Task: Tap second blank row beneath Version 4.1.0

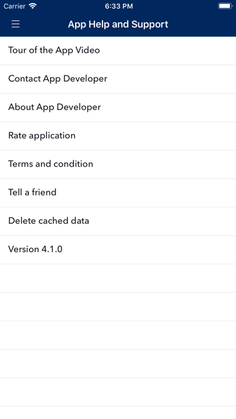Action: coord(118,306)
